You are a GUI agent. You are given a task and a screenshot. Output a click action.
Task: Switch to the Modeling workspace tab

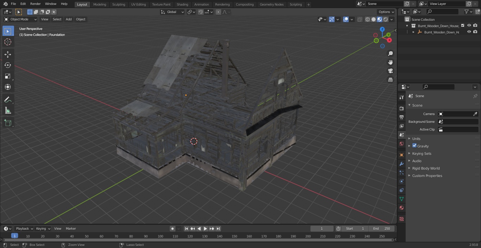coord(100,5)
